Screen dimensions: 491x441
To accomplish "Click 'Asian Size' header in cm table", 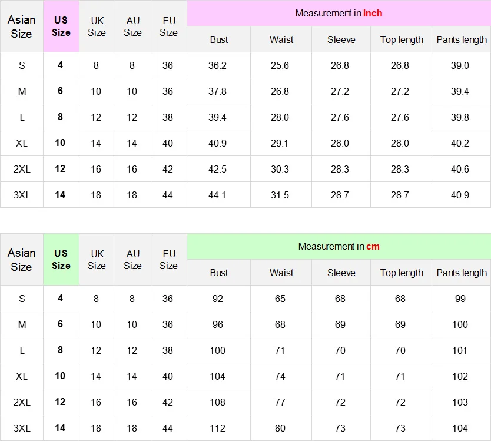I will point(22,259).
